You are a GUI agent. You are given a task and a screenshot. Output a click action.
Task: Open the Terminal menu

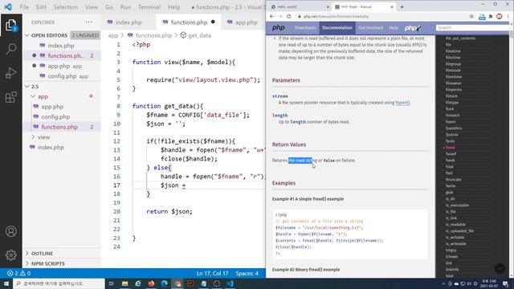point(149,7)
